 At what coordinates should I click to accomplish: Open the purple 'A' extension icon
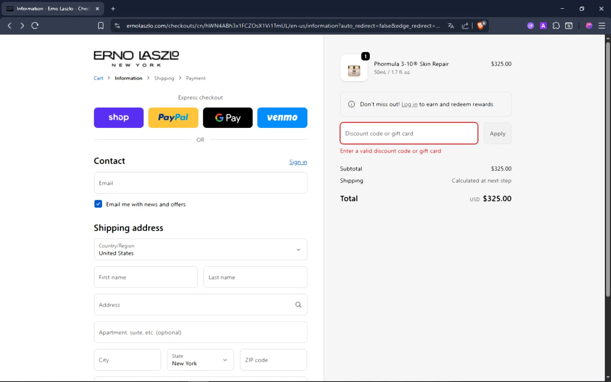(543, 26)
